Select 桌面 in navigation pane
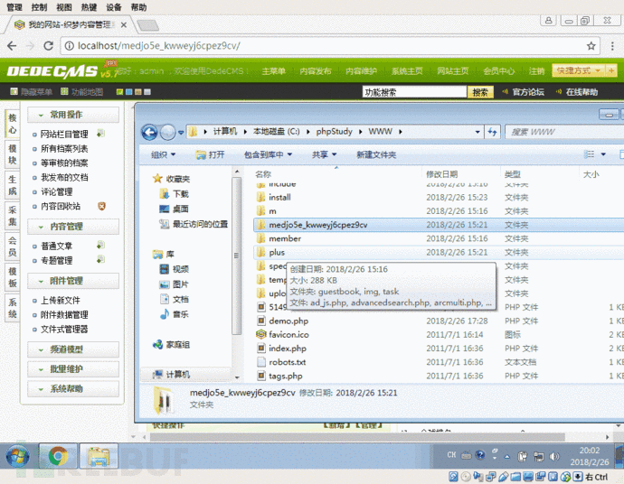 pos(175,209)
